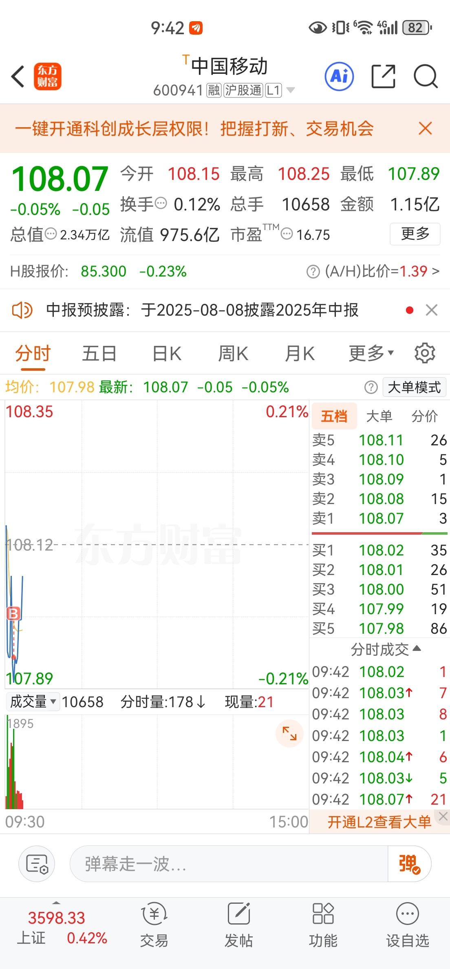Viewport: 450px width, 969px height.
Task: Switch to the 周K chart tab
Action: click(233, 353)
